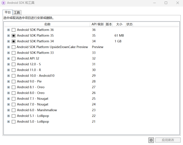Uncheck Android SDK Platform 34 checkbox
The height and width of the screenshot is (145, 183).
coord(13,42)
